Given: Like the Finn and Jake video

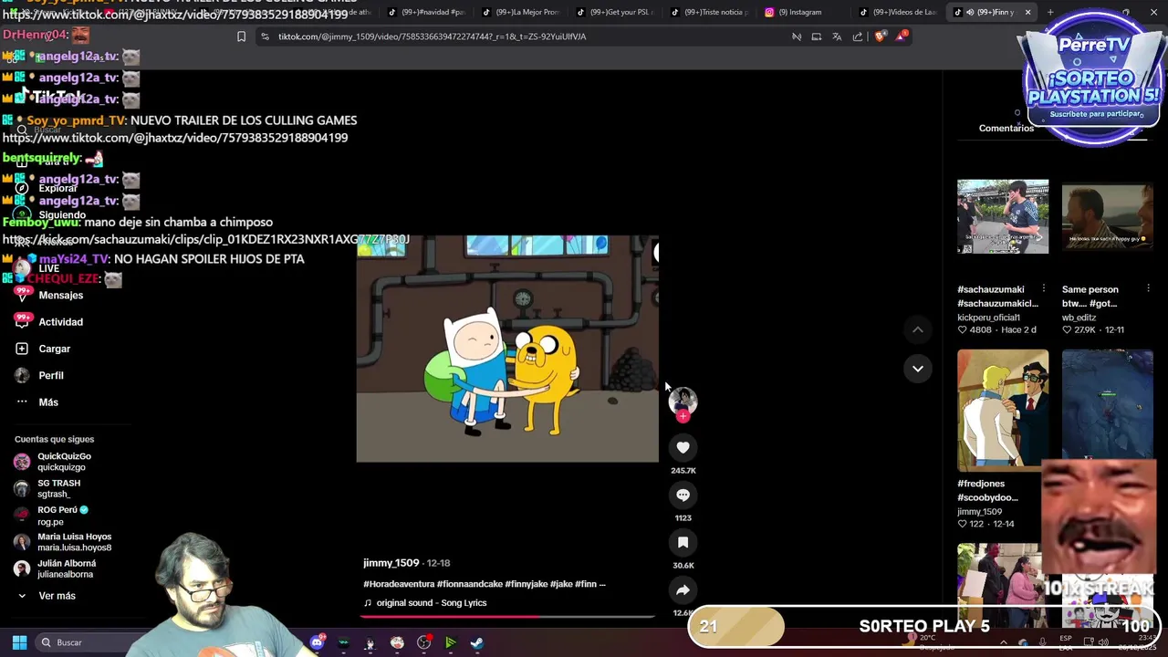Looking at the screenshot, I should 683,447.
